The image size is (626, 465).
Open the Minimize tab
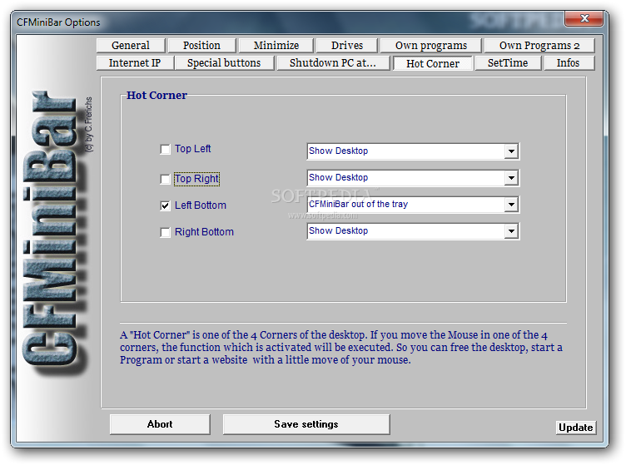(276, 46)
